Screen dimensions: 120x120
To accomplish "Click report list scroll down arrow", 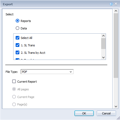I will pos(103,57).
